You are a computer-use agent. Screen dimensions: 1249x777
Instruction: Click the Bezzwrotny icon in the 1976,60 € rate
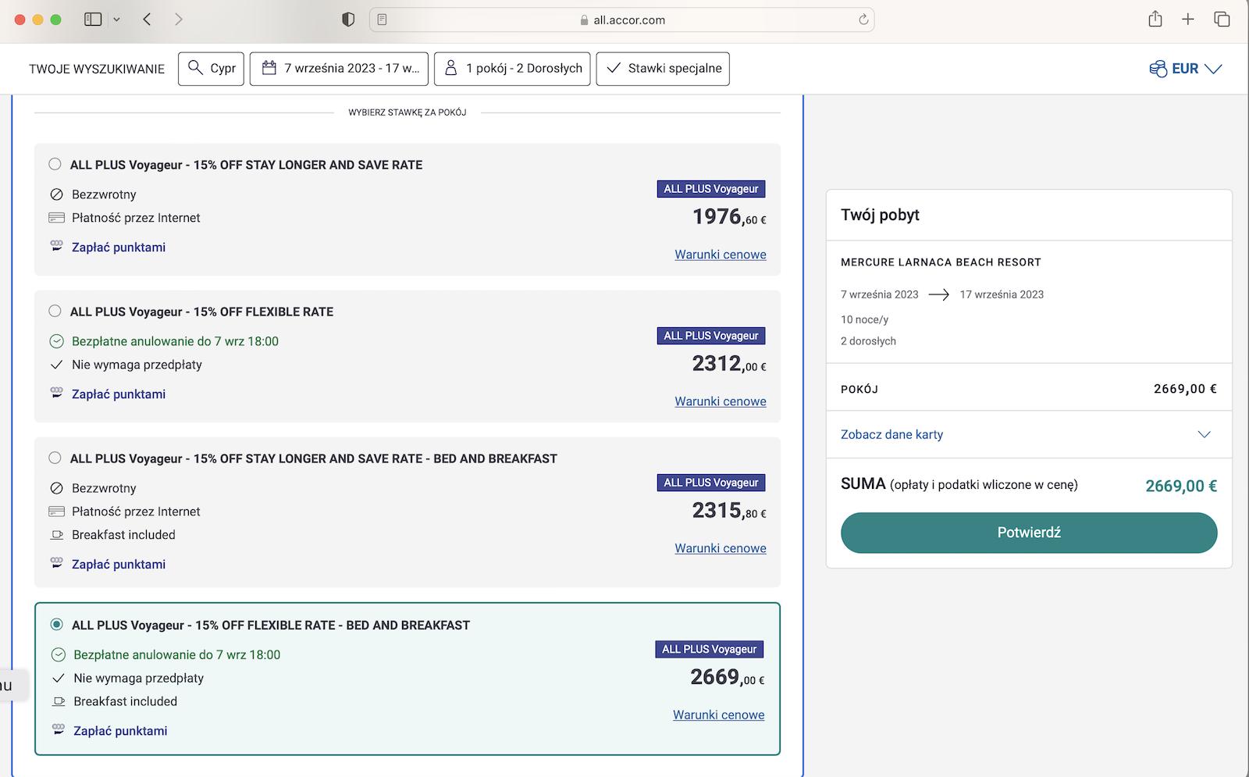pos(56,194)
